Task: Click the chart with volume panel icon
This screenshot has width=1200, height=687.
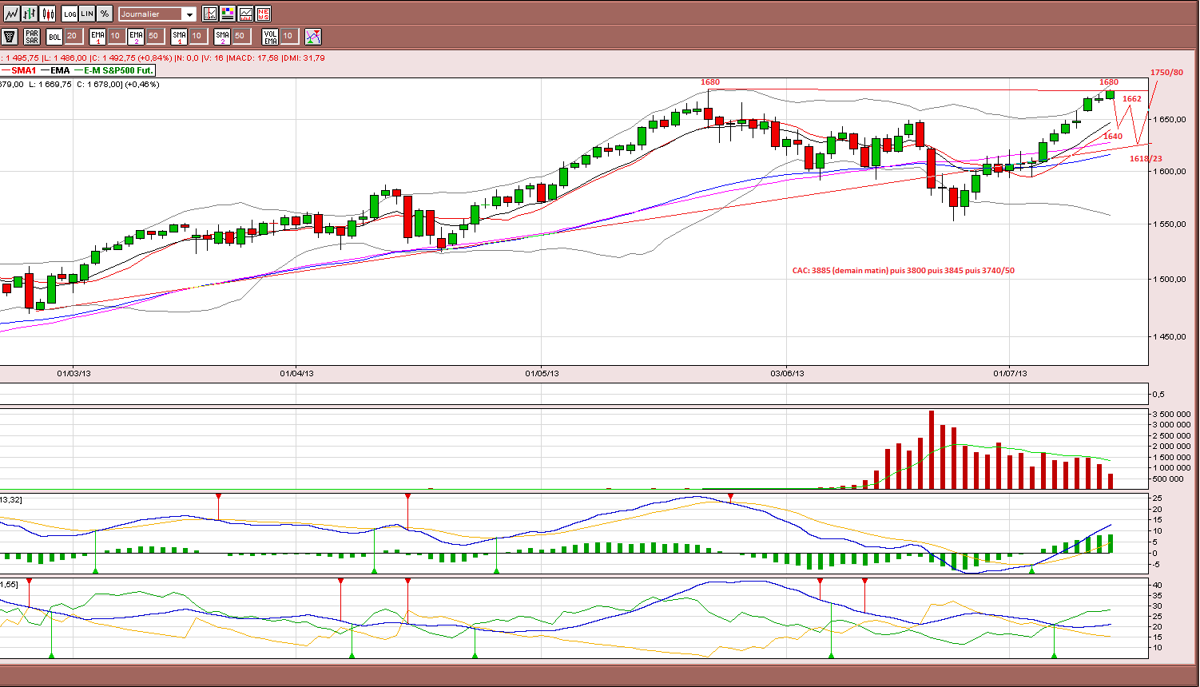Action: (245, 14)
